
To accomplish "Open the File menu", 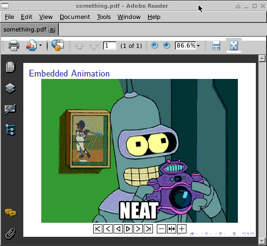I will [x=9, y=17].
